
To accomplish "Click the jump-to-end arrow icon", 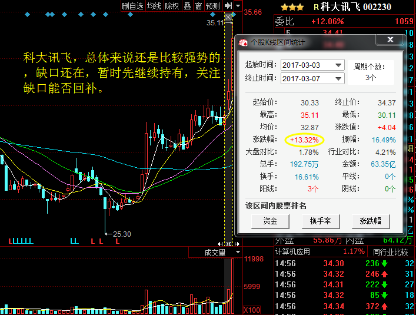I will pyautogui.click(x=228, y=5).
